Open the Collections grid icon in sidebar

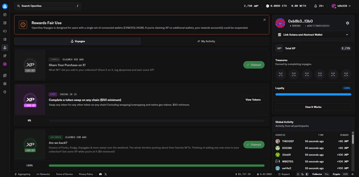(5, 23)
